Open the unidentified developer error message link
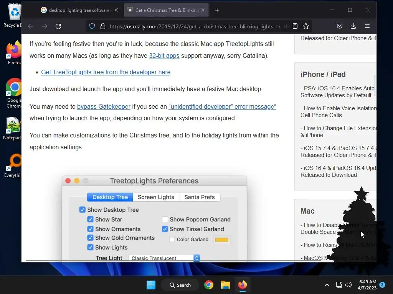This screenshot has height=294, width=393. click(x=222, y=106)
